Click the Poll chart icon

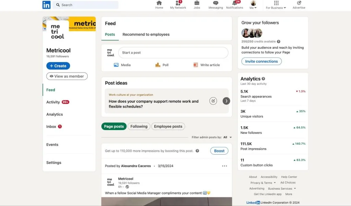158,65
